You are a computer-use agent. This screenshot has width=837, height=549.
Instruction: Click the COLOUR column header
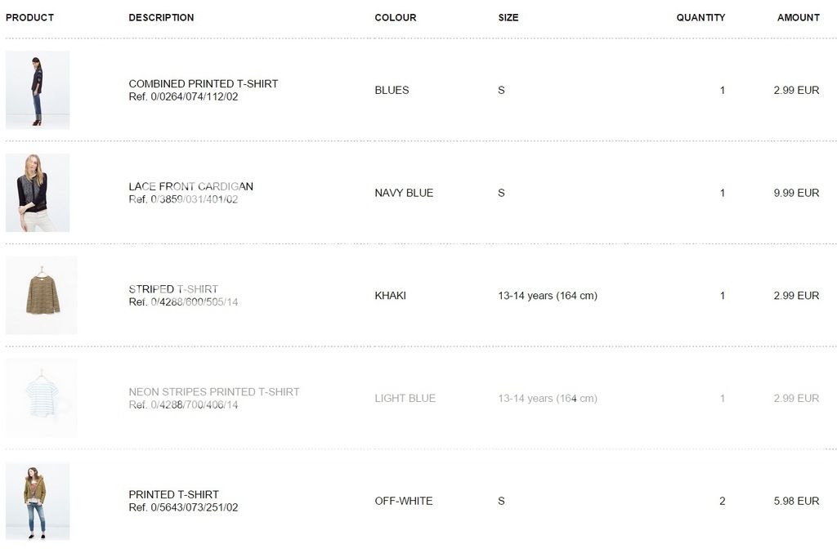[396, 18]
